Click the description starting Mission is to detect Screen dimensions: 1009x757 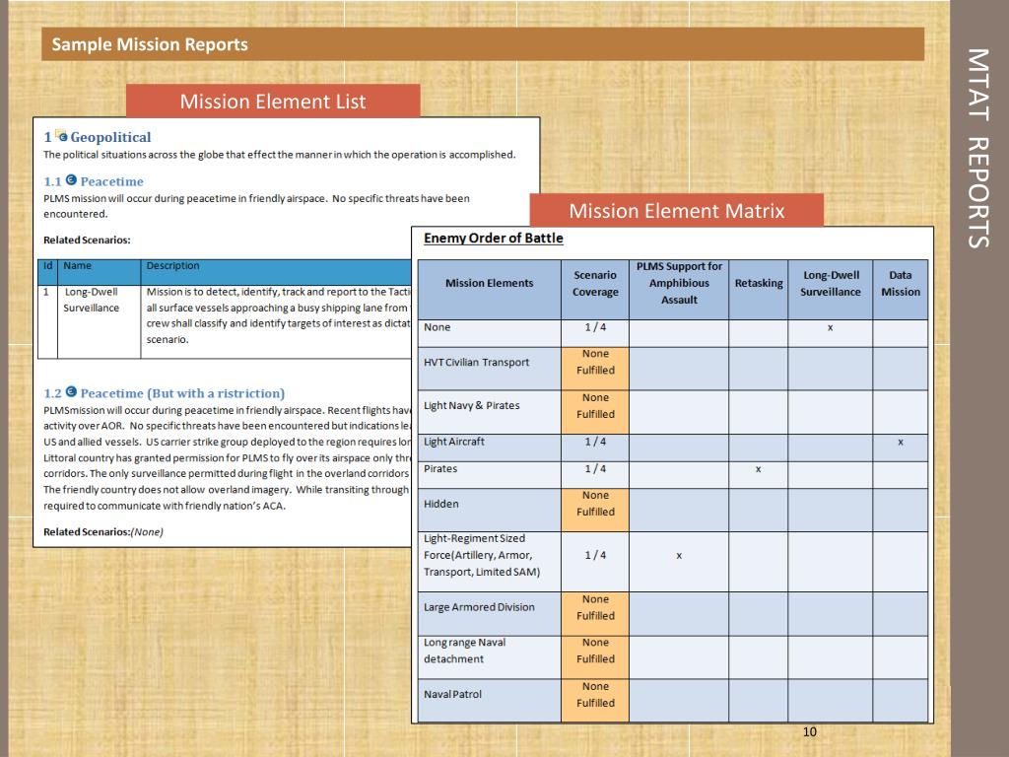(x=278, y=315)
